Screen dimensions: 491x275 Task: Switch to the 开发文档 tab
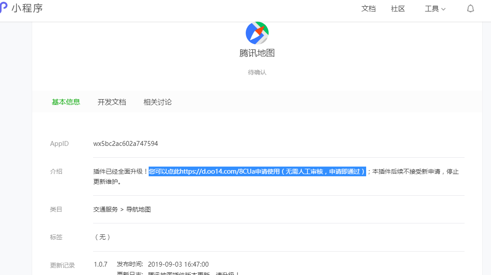click(x=112, y=102)
